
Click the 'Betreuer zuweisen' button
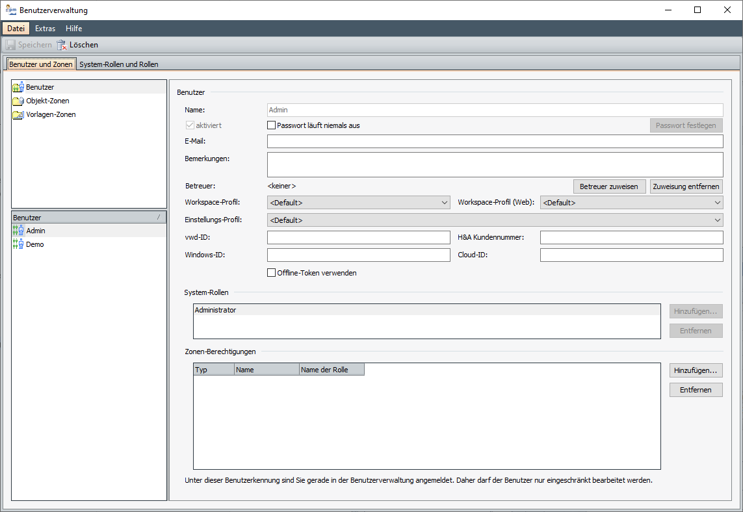pos(609,186)
